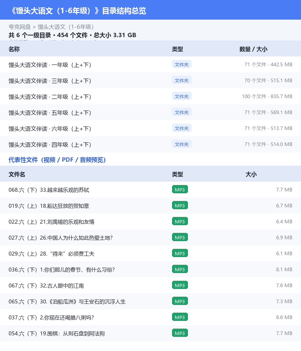Click 类型 header in the folder table
Screen dimensions: 301x351
point(178,49)
